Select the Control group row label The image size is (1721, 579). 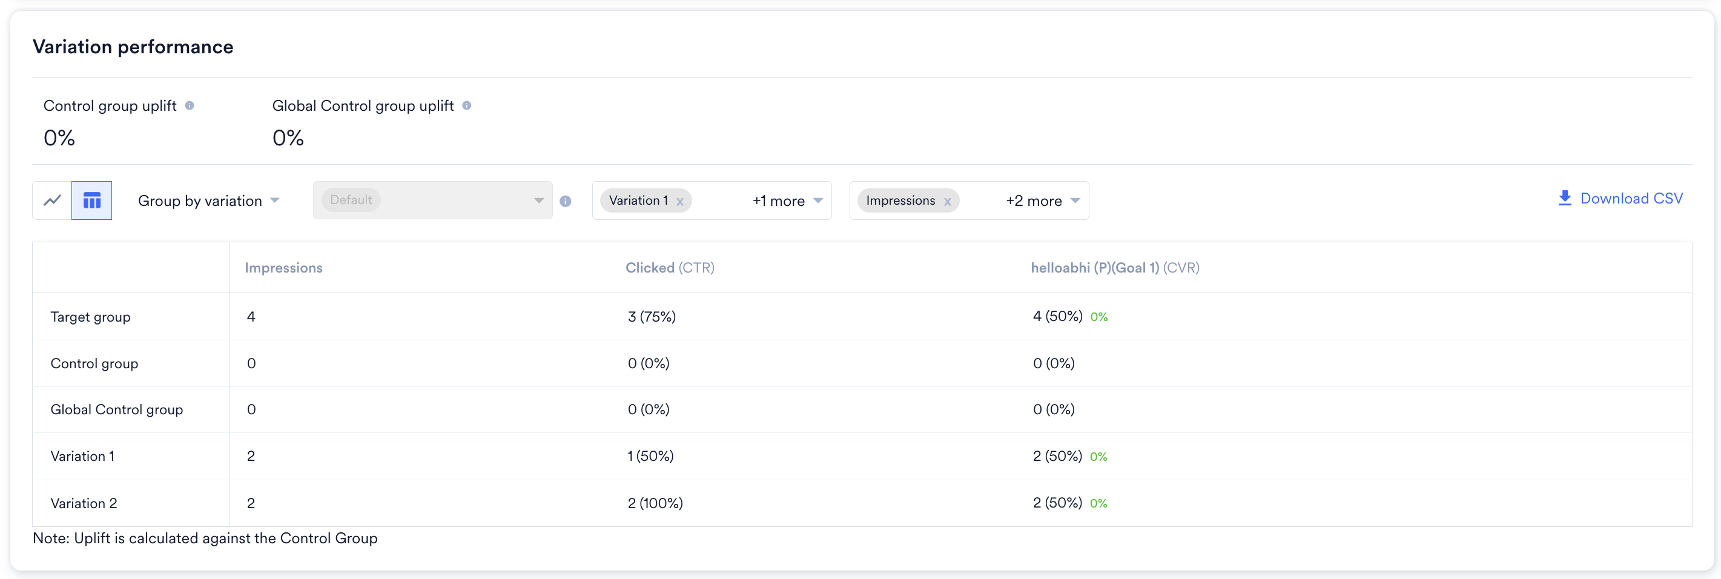[x=94, y=364]
